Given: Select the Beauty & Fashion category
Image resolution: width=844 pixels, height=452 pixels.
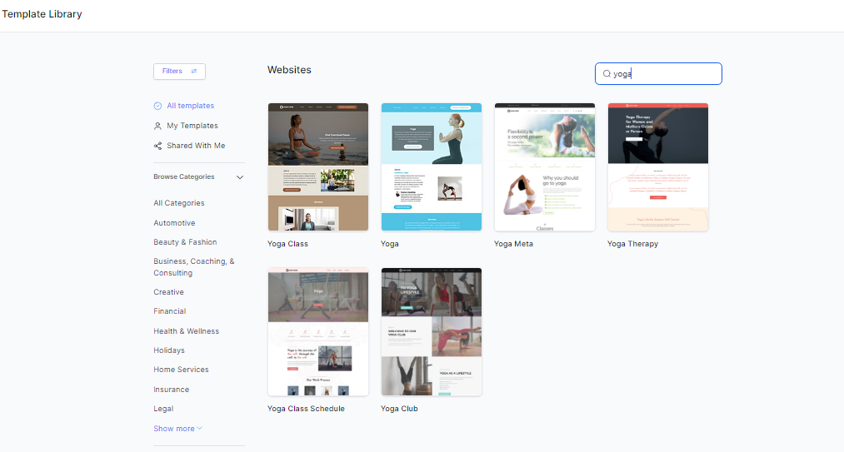Looking at the screenshot, I should (185, 242).
